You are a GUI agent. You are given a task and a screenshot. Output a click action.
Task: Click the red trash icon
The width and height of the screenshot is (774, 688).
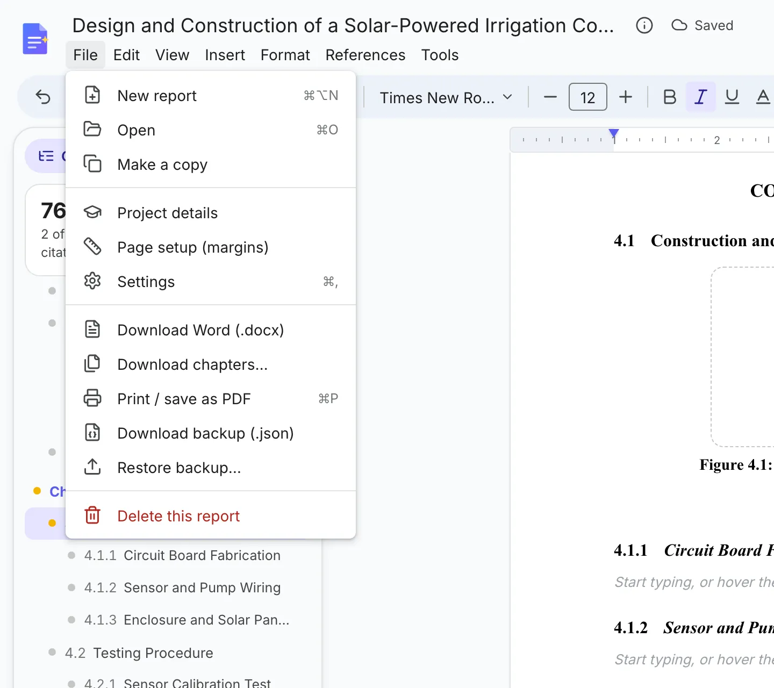(92, 515)
